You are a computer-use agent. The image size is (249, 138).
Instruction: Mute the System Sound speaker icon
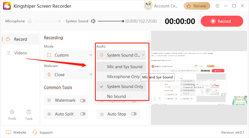point(93,21)
